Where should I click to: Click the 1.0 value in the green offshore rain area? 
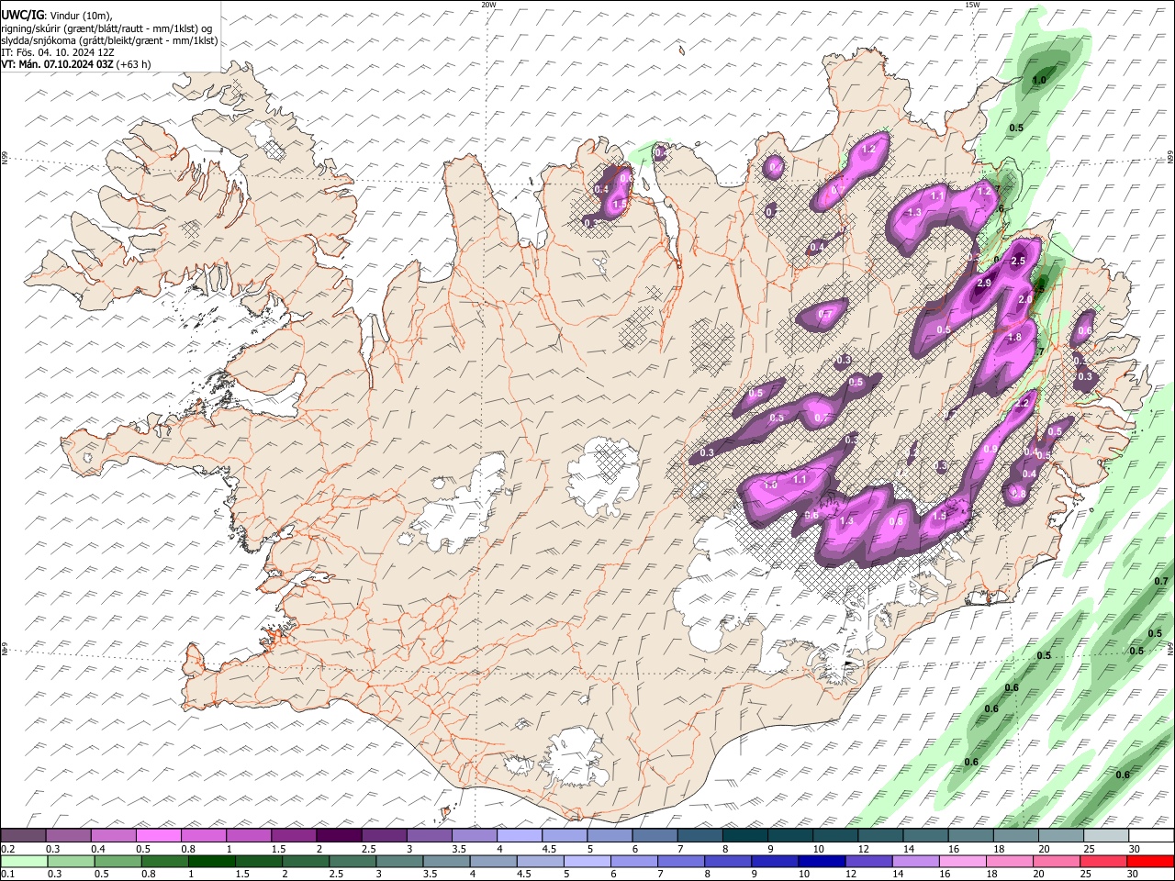(1039, 81)
